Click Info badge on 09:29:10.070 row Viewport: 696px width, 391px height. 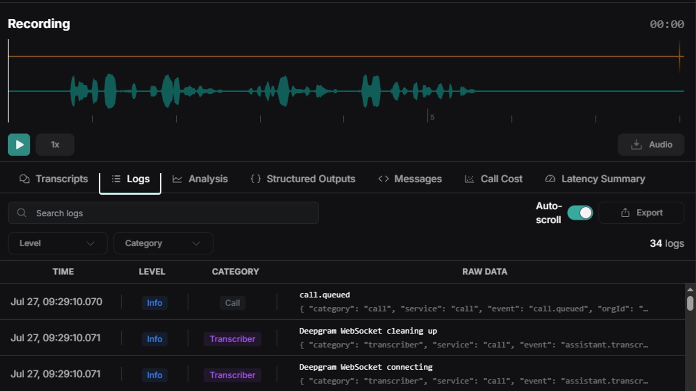point(154,303)
